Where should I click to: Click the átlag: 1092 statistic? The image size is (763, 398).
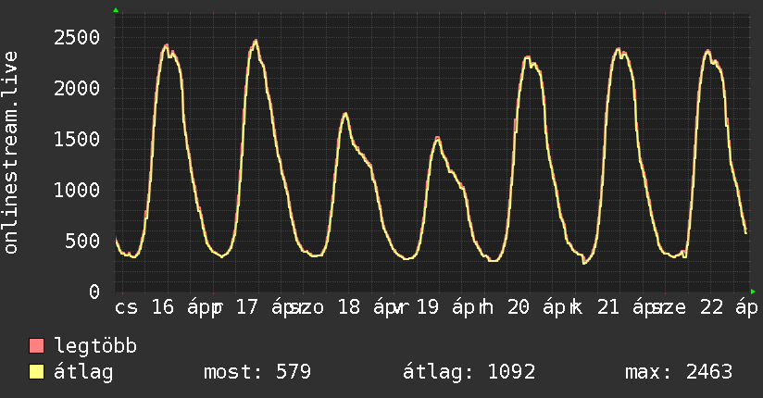coord(469,372)
